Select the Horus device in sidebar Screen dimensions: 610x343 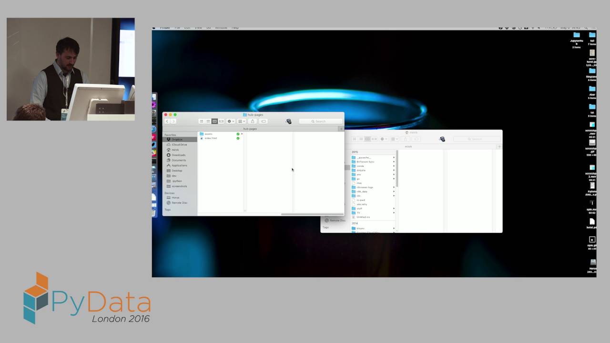pos(180,198)
